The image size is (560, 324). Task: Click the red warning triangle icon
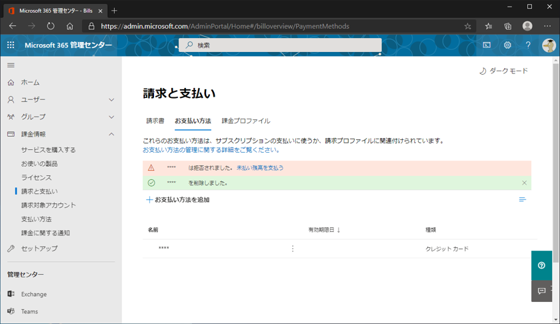point(151,167)
